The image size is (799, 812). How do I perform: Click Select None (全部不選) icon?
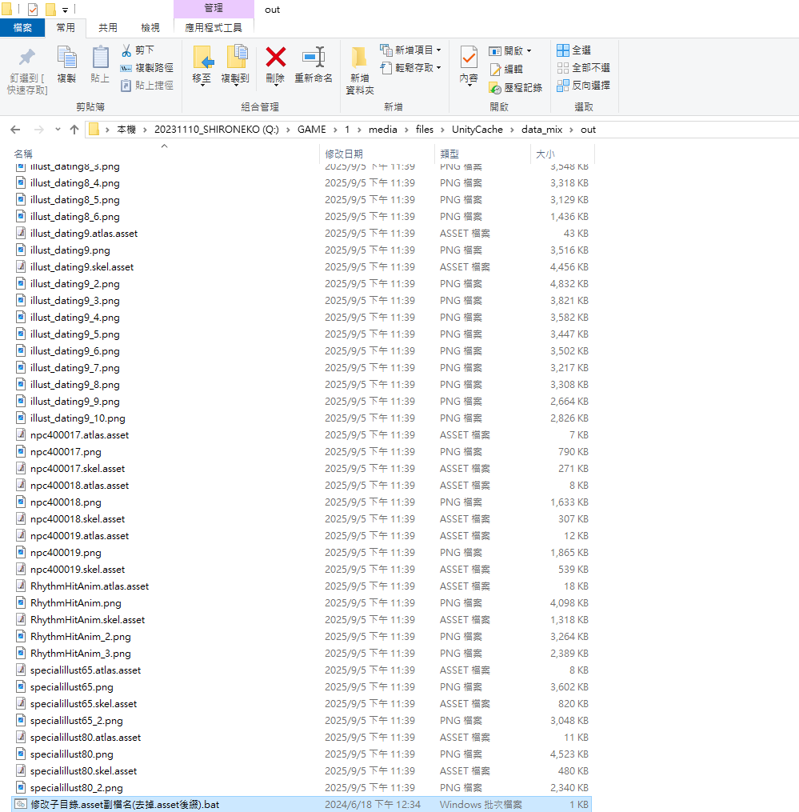(x=563, y=68)
